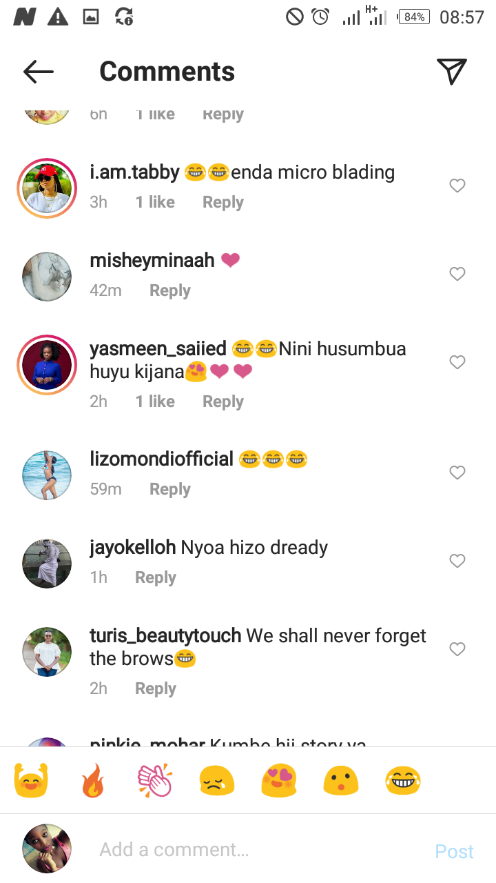Screen dimensions: 496x883
Task: View likes on i.am.tabby's comment
Action: click(155, 202)
